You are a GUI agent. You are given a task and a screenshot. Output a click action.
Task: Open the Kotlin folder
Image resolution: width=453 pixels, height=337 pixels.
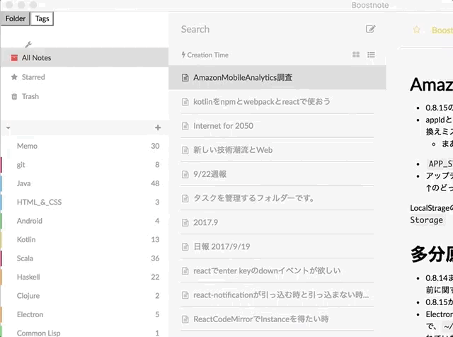click(84, 239)
